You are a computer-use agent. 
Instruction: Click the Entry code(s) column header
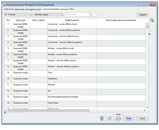pyautogui.click(x=38, y=20)
